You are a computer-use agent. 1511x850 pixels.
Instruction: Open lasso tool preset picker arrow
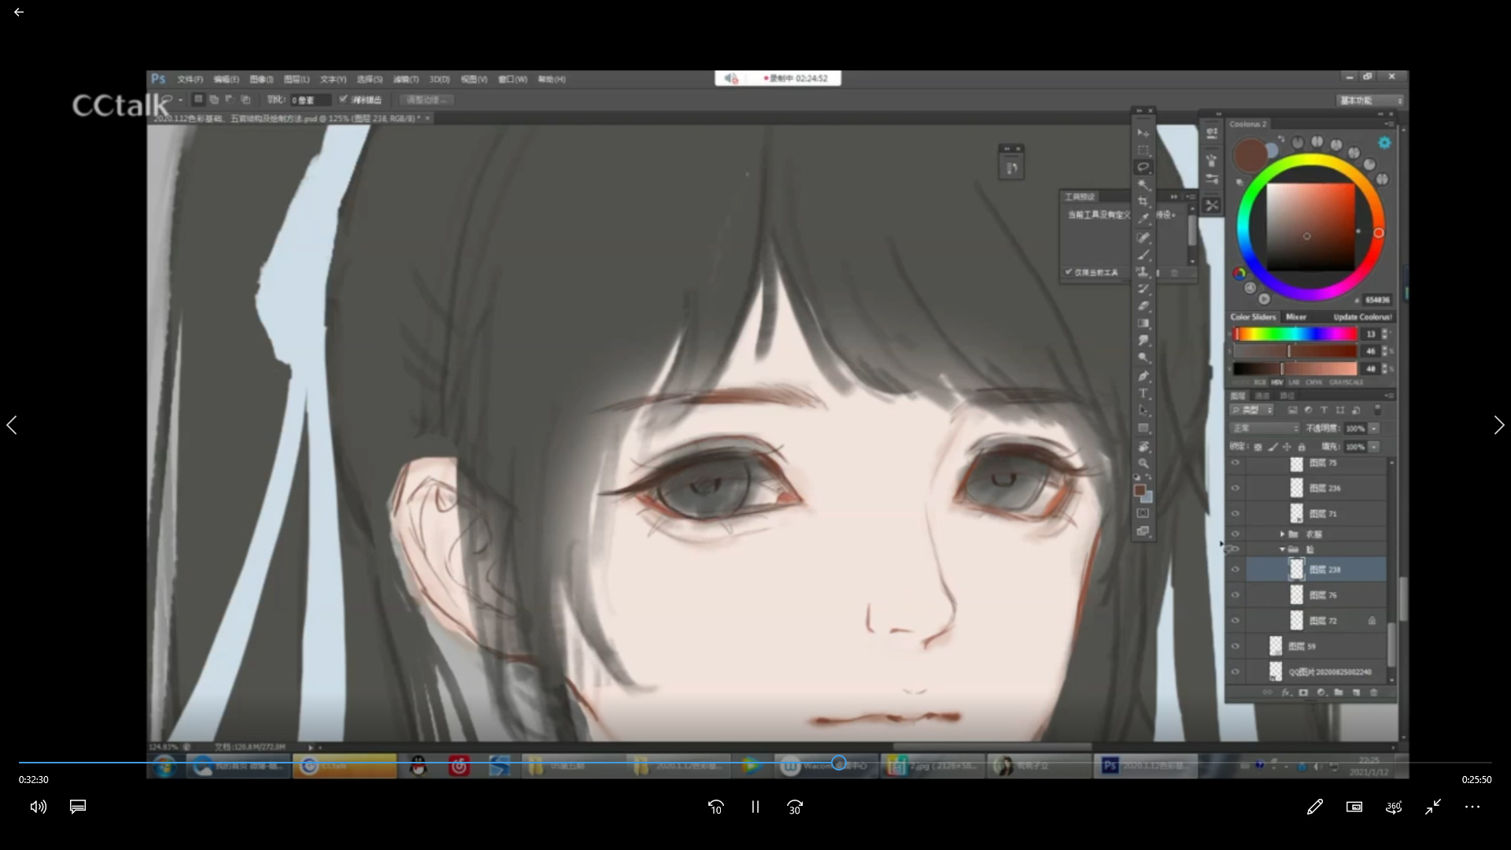(x=180, y=100)
